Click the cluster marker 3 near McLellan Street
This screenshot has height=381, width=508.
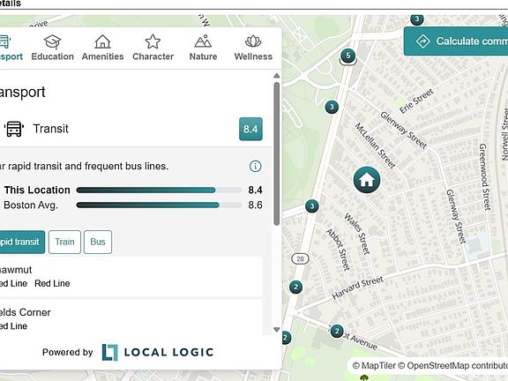click(x=332, y=107)
